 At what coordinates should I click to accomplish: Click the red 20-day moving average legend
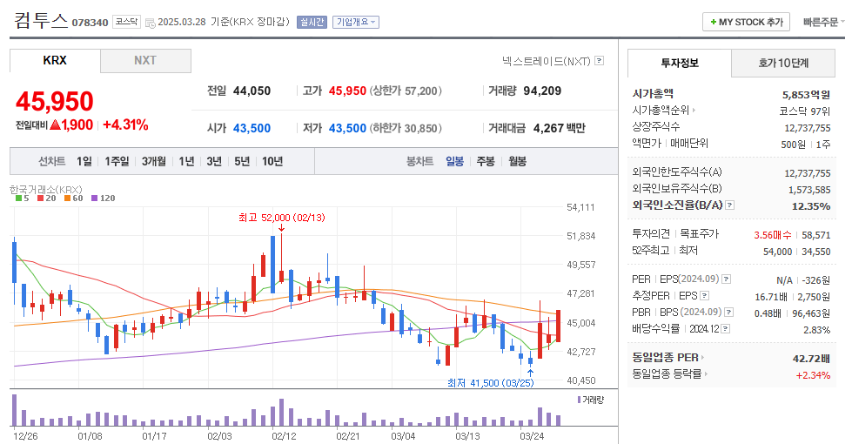click(x=47, y=198)
